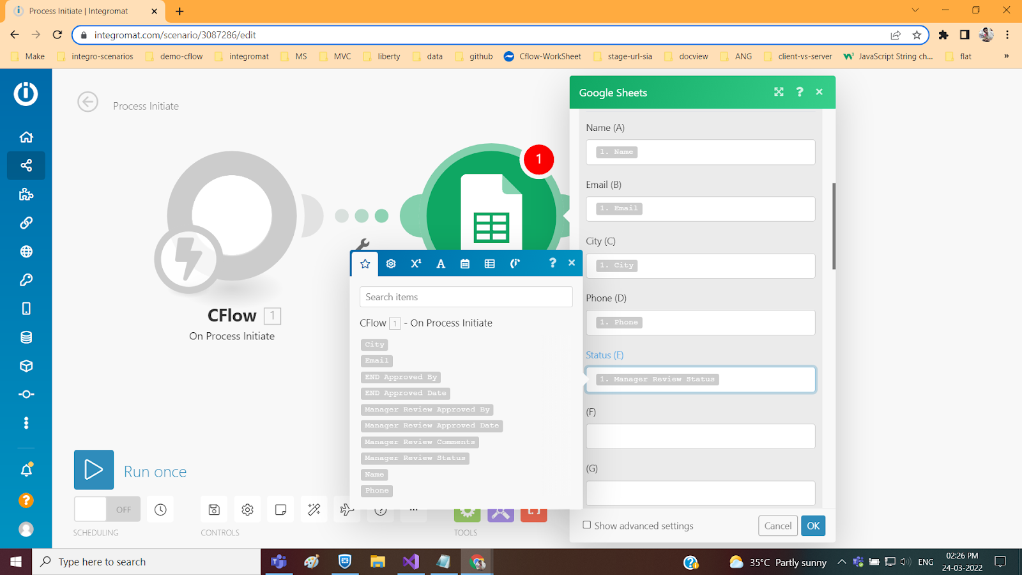
Task: Open the notifications bell in the sidebar
Action: coord(26,470)
